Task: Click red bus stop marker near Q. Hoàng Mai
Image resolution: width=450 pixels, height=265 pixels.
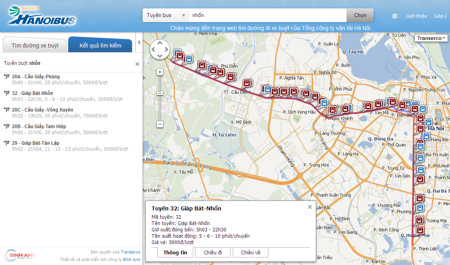Action: [x=420, y=230]
